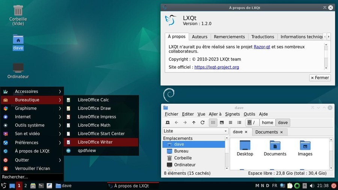Go to the parent folder with the up arrow
The image size is (338, 190).
194,122
